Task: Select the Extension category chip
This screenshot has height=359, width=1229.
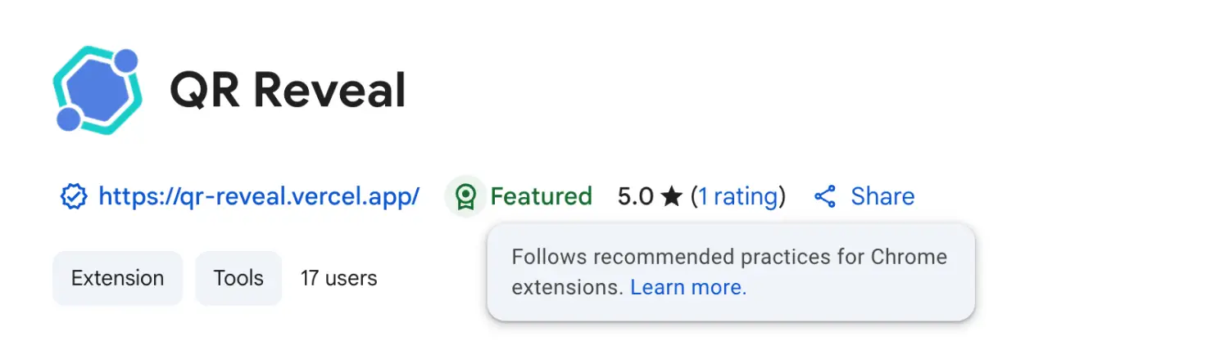Action: click(x=117, y=278)
